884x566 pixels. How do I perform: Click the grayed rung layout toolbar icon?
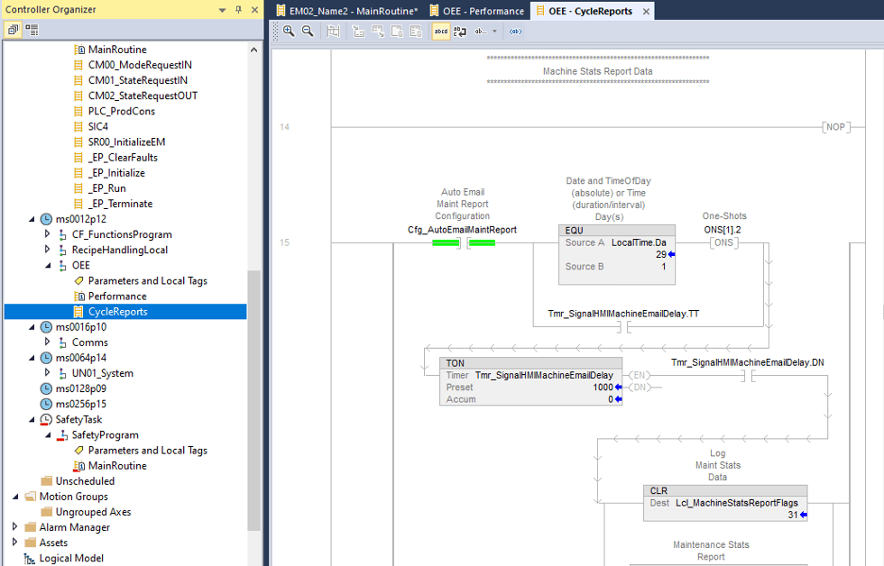[333, 32]
